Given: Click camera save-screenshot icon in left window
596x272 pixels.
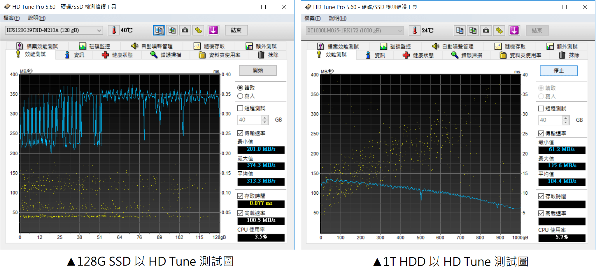Looking at the screenshot, I should 185,30.
